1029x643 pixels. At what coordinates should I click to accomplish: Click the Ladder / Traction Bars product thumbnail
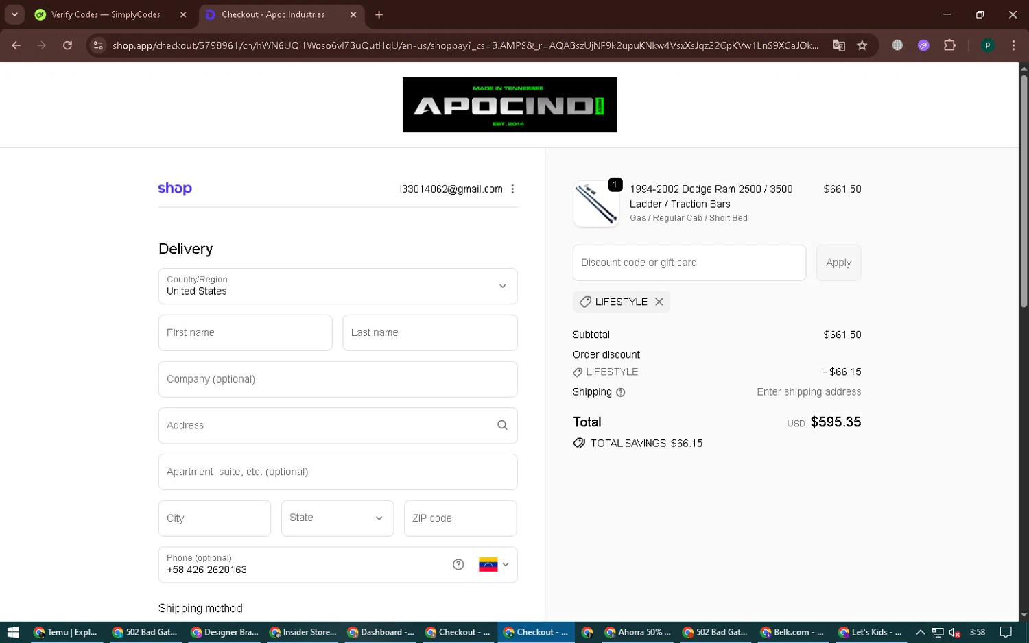pyautogui.click(x=596, y=204)
